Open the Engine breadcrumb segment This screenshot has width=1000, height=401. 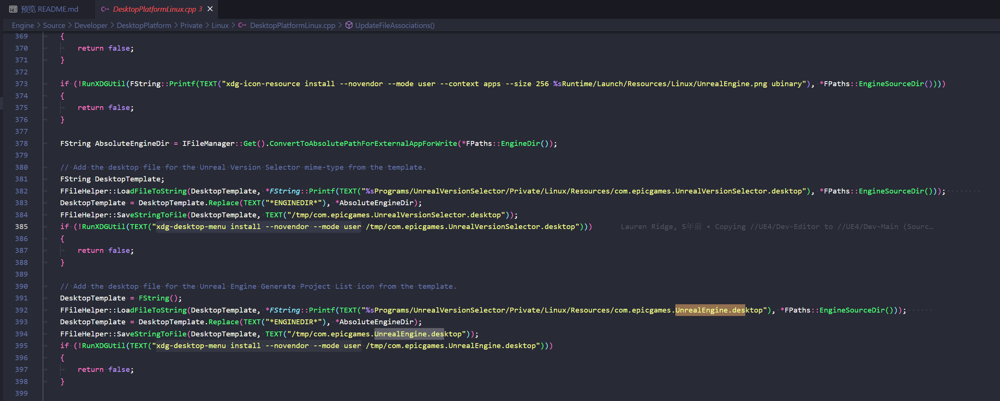coord(23,25)
